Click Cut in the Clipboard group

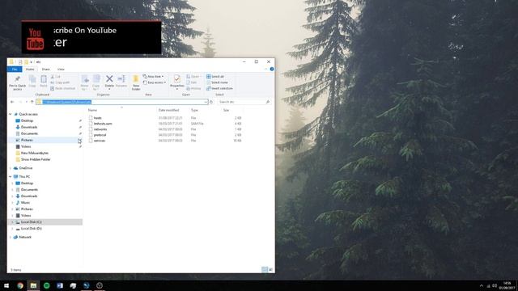56,77
